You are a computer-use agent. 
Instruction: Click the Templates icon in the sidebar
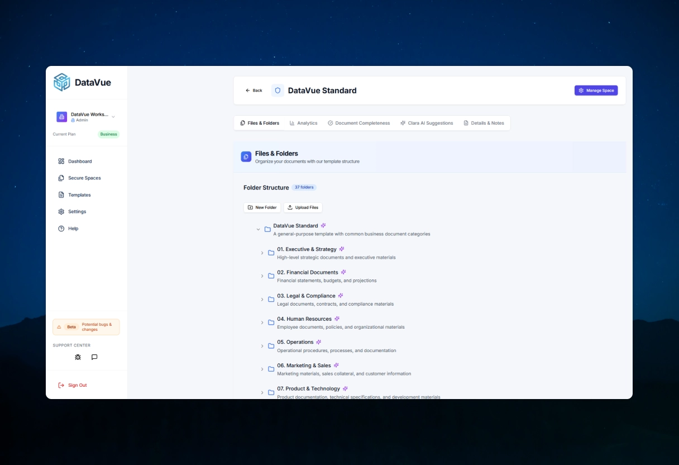point(61,194)
